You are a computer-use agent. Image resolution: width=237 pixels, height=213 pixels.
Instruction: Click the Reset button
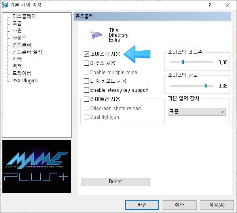pos(115,182)
